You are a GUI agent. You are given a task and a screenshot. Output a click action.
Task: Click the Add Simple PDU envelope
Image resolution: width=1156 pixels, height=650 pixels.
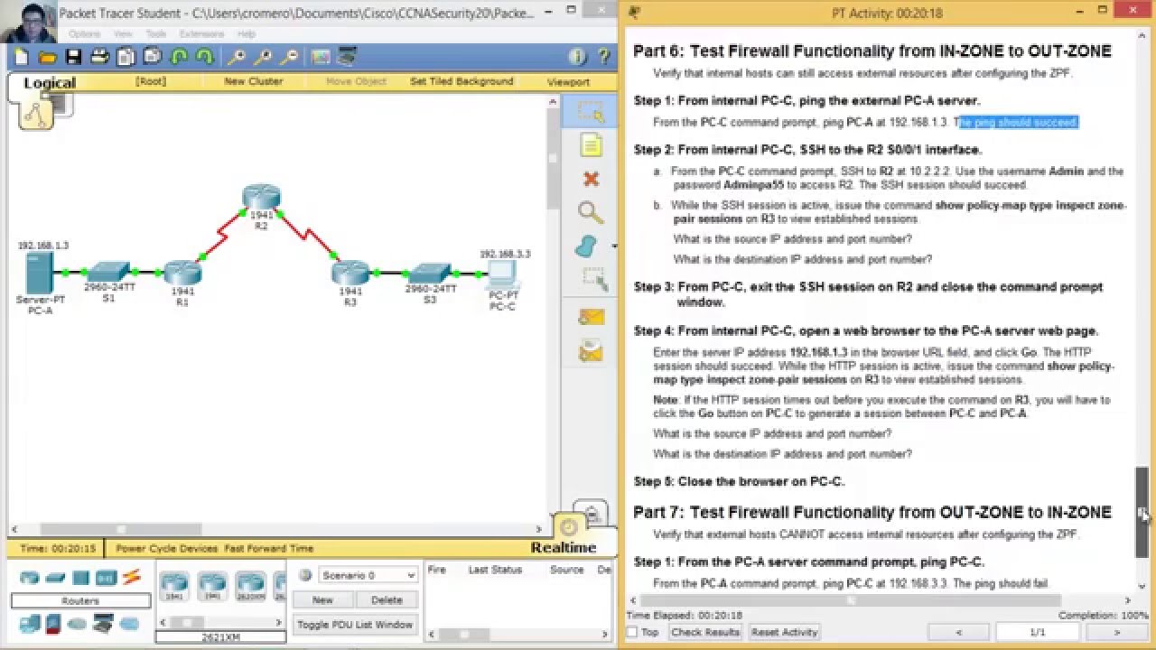pos(591,317)
